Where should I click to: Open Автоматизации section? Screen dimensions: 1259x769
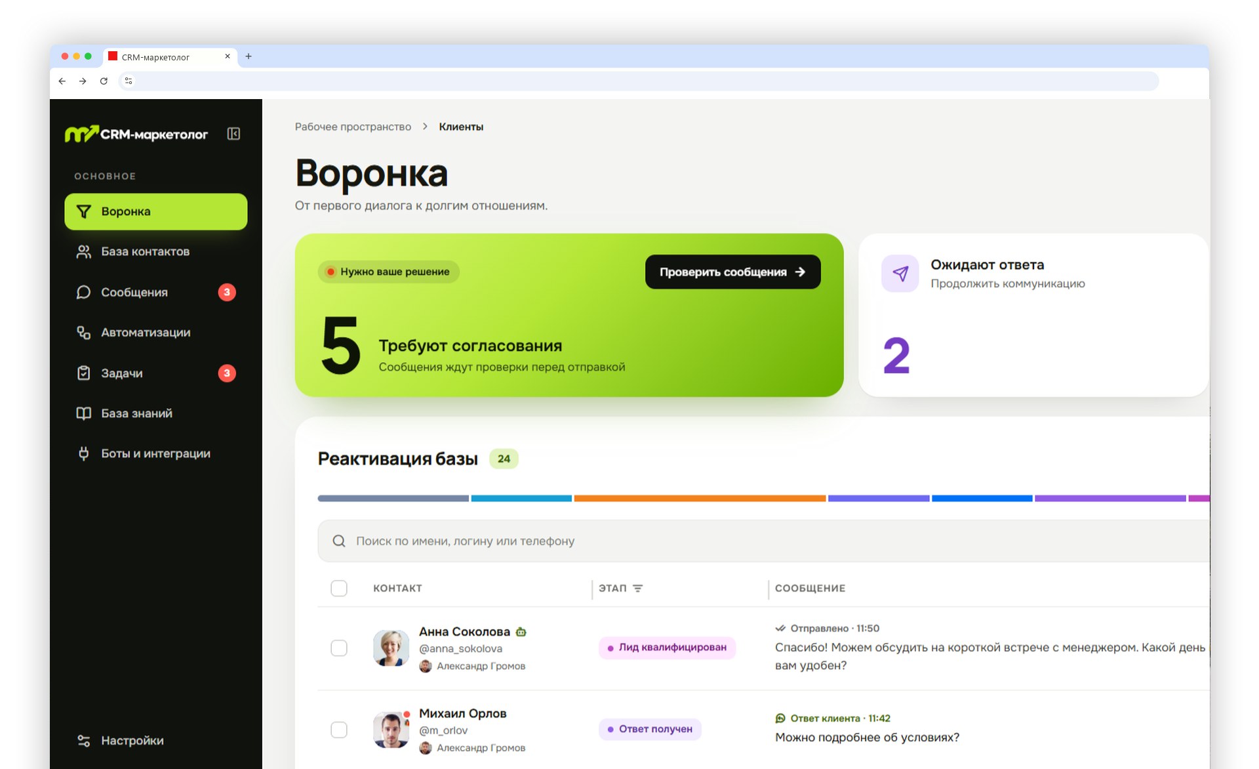coord(156,333)
